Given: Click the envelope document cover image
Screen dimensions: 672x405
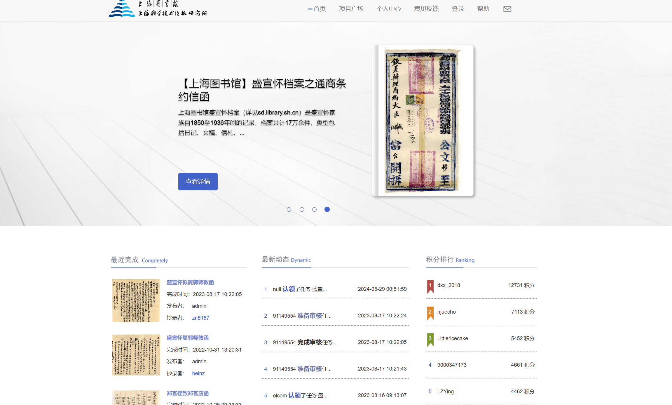Looking at the screenshot, I should (423, 120).
